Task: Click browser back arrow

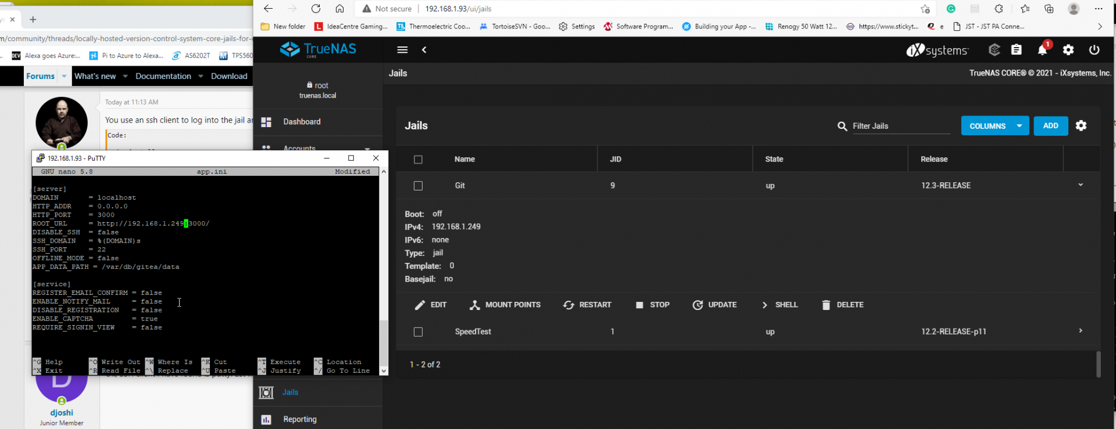Action: 268,9
